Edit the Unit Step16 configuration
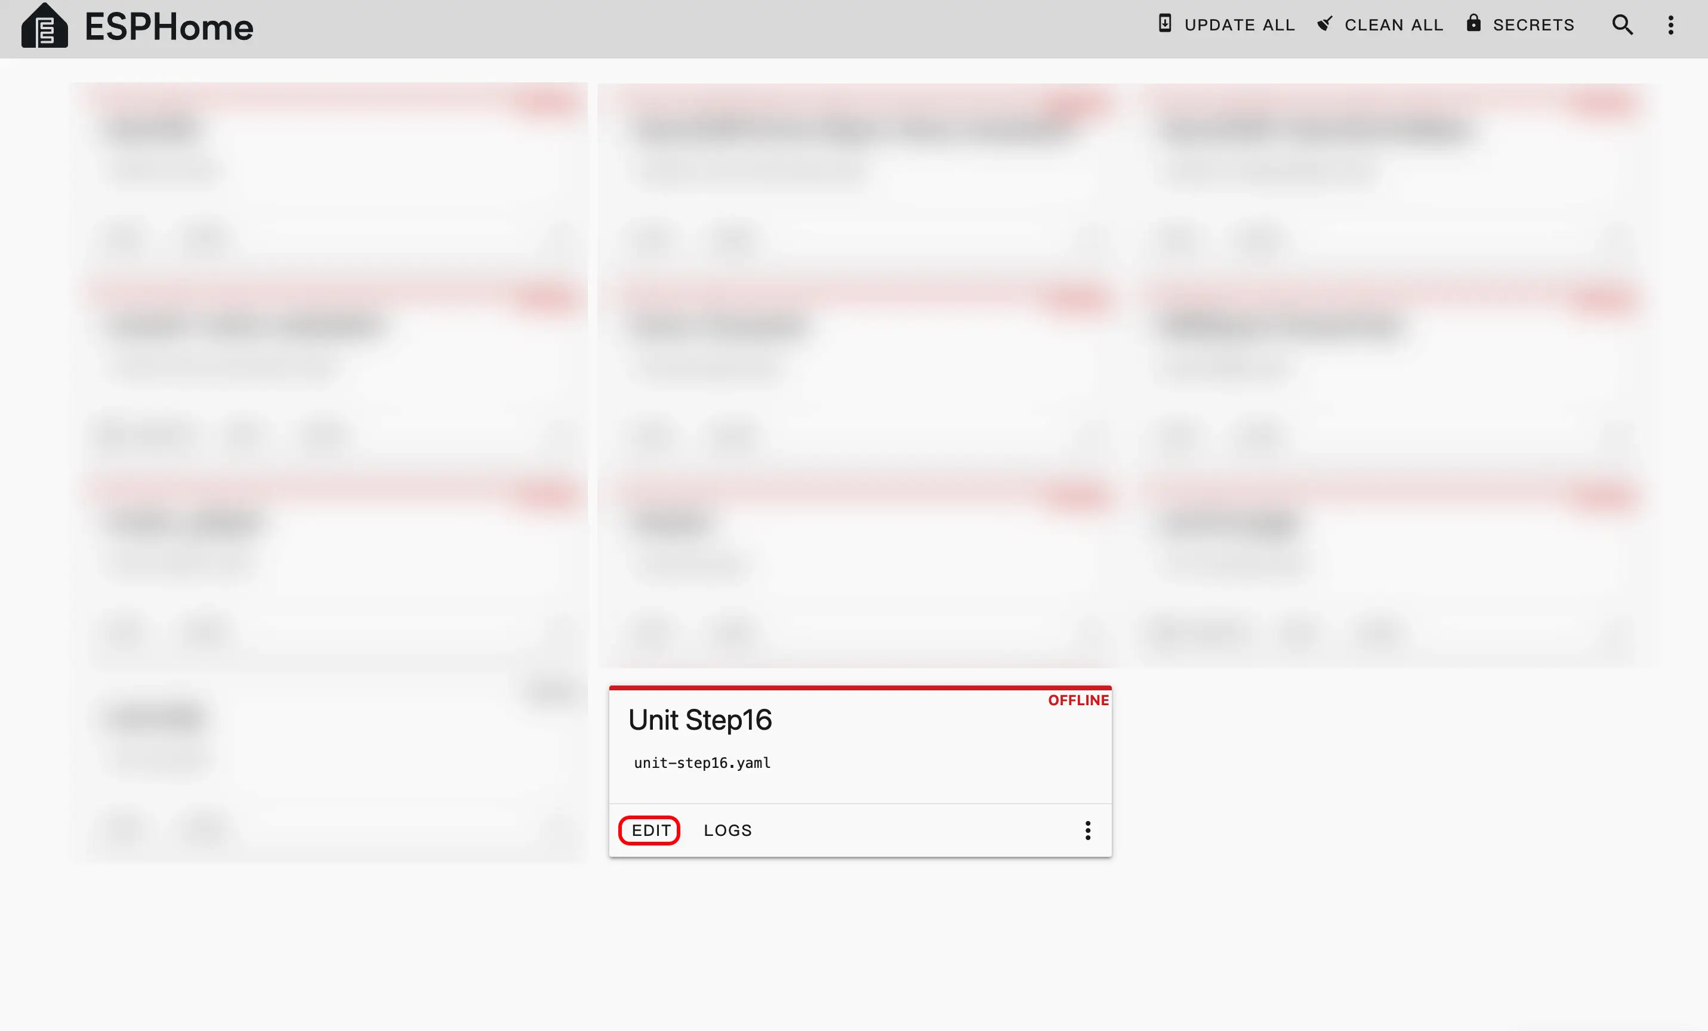Viewport: 1708px width, 1031px height. (650, 830)
